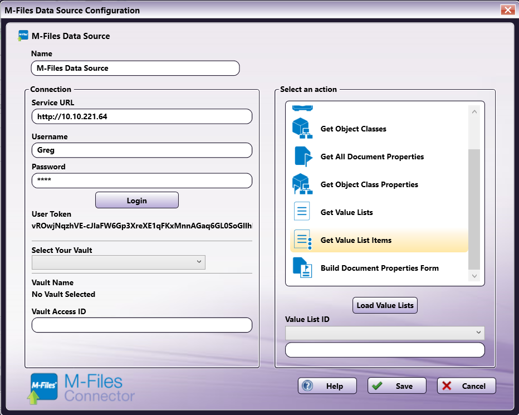This screenshot has height=415, width=519.
Task: Click the Build Document Properties Form icon
Action: tap(302, 267)
